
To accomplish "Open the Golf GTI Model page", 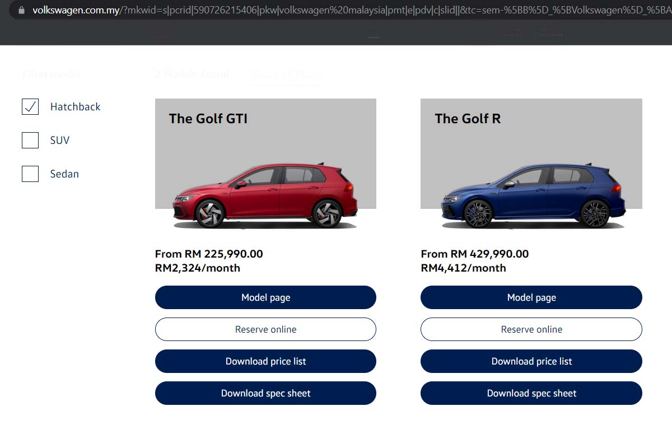I will coord(265,297).
